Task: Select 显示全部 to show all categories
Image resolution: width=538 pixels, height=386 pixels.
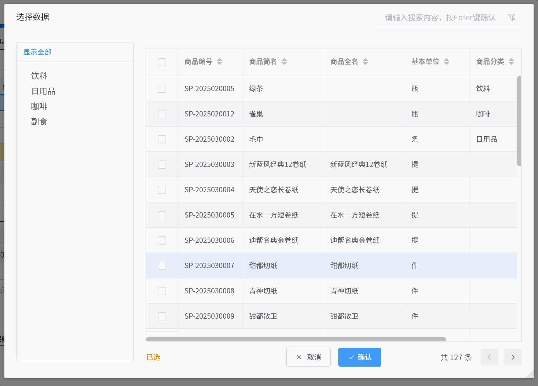Action: pyautogui.click(x=37, y=52)
